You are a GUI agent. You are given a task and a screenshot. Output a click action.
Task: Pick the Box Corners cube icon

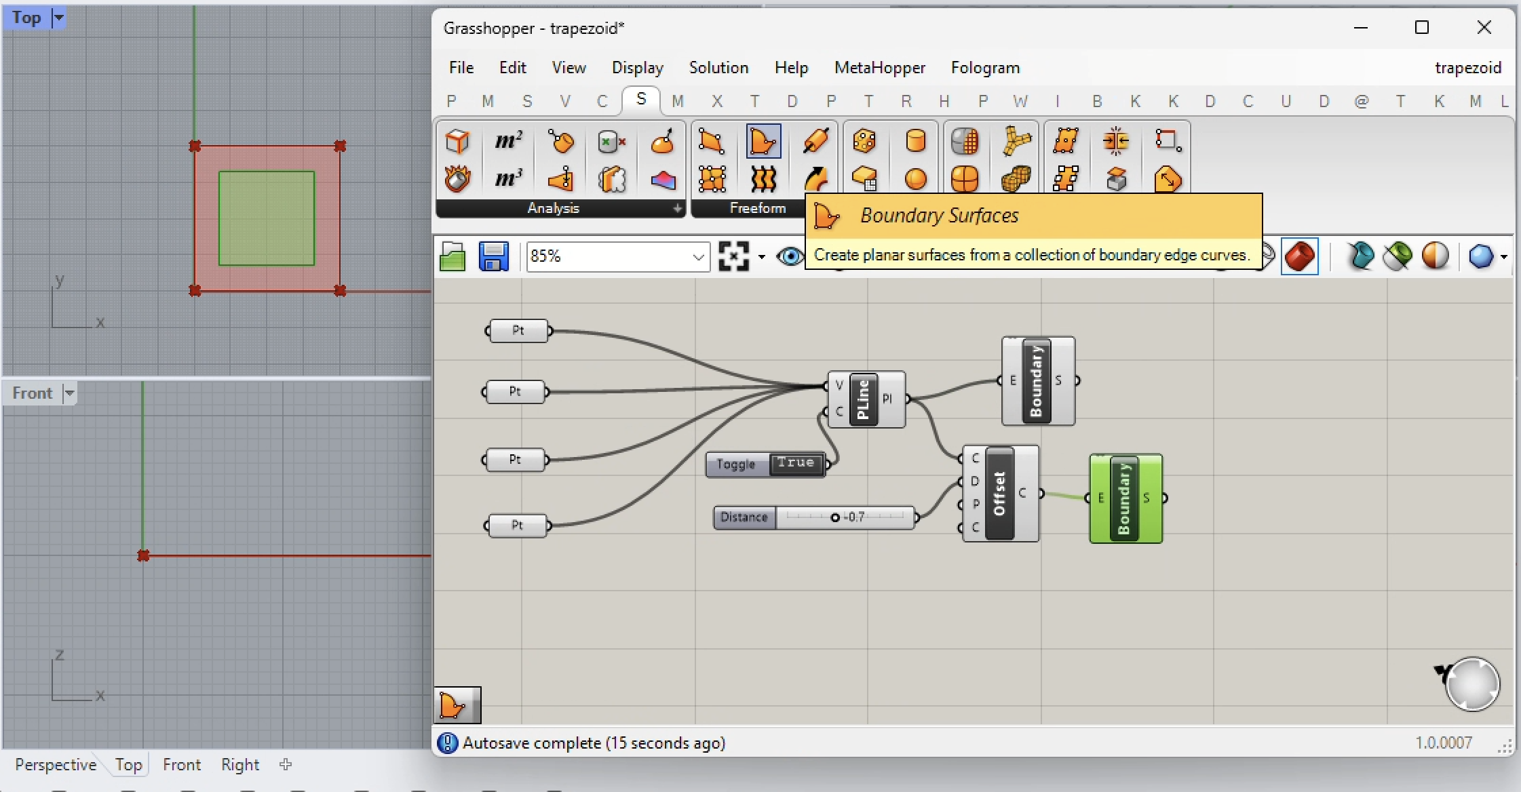pyautogui.click(x=457, y=141)
